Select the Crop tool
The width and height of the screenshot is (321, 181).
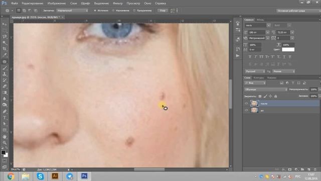[5, 49]
